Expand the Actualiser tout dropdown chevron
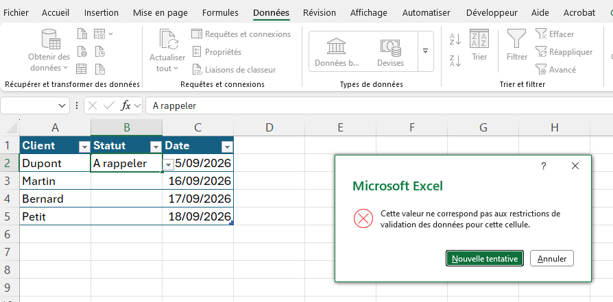 [176, 68]
